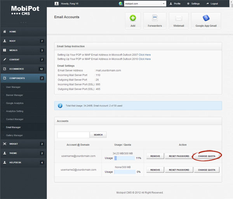The height and width of the screenshot is (199, 233).
Task: Open the Home menu item
Action: click(x=23, y=32)
